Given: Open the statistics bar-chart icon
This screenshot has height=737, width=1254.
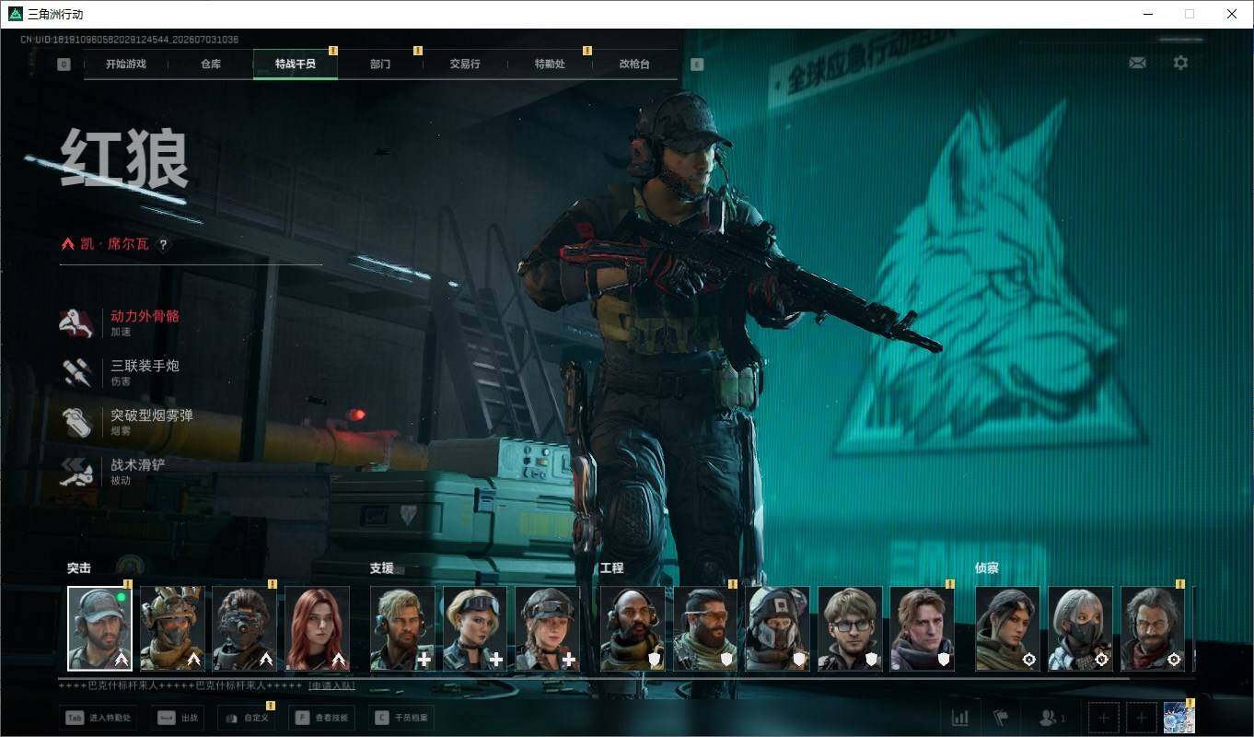Looking at the screenshot, I should pos(959,718).
